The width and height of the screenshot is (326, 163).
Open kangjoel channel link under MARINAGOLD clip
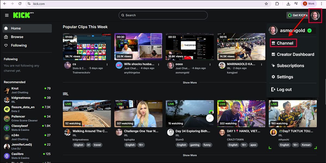click(233, 72)
